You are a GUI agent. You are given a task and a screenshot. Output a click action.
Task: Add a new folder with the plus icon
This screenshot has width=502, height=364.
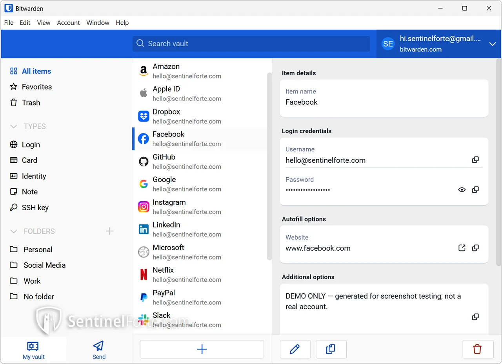tap(110, 231)
